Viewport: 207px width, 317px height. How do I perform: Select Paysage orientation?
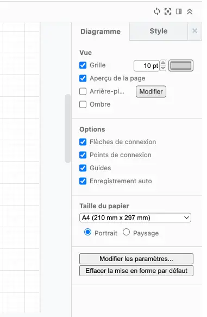(126, 232)
